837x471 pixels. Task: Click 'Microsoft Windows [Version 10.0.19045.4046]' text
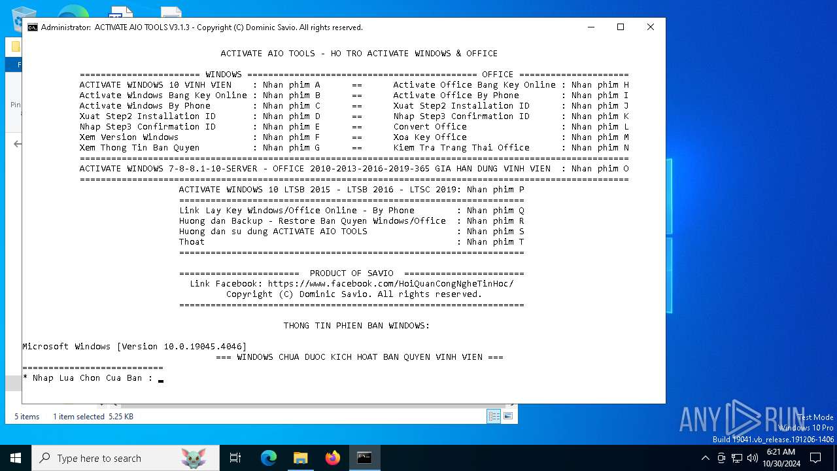[135, 347]
